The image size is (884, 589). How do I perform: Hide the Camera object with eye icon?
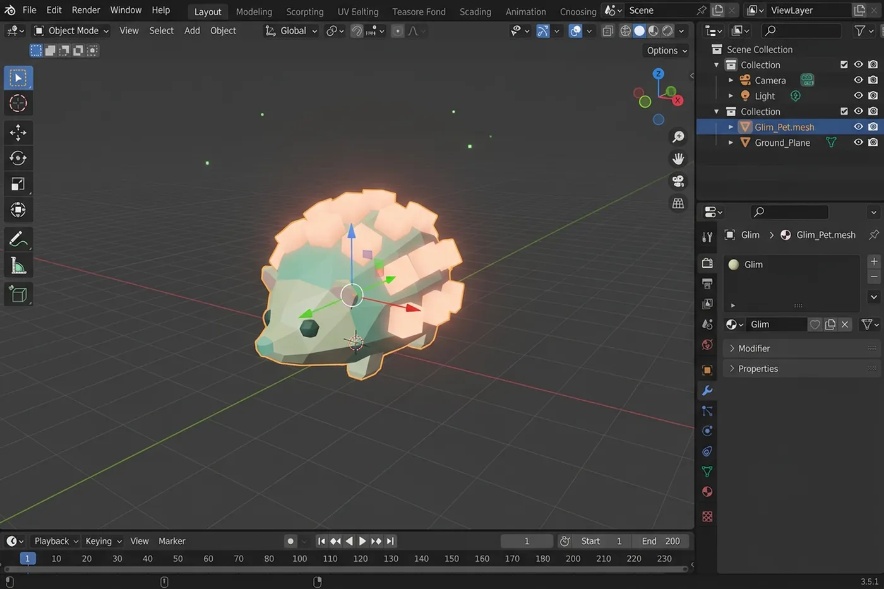858,80
